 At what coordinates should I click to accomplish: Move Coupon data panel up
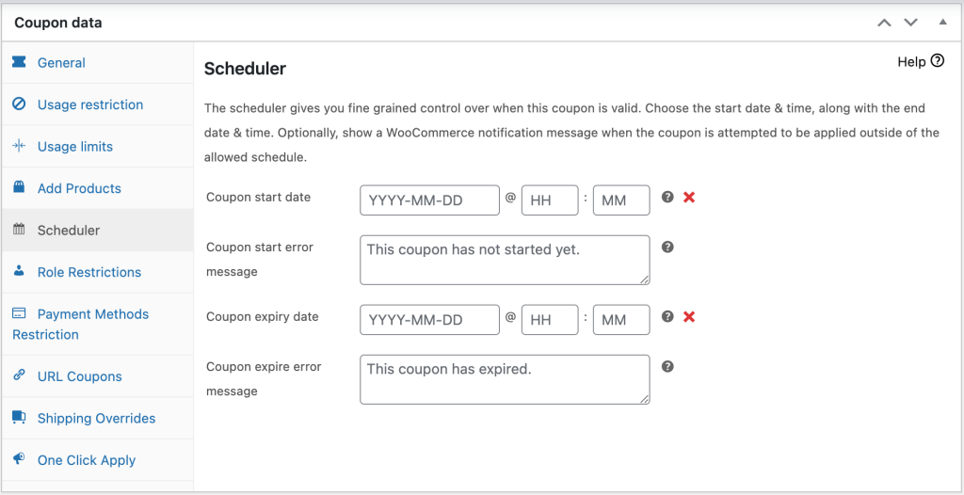(884, 22)
